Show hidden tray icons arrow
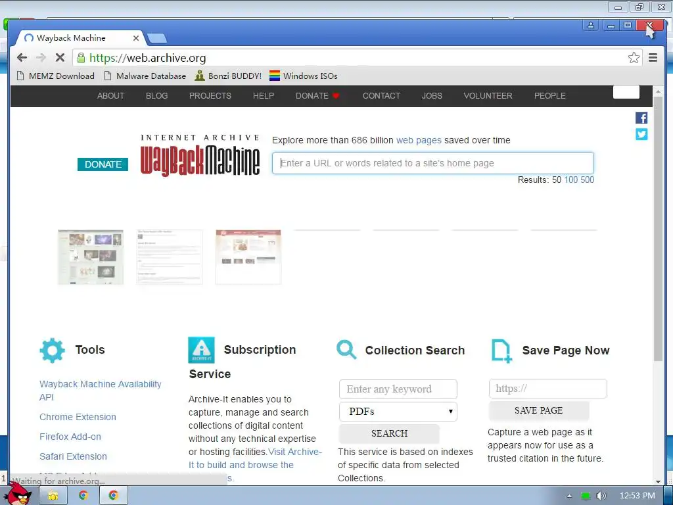The width and height of the screenshot is (673, 505). tap(569, 496)
